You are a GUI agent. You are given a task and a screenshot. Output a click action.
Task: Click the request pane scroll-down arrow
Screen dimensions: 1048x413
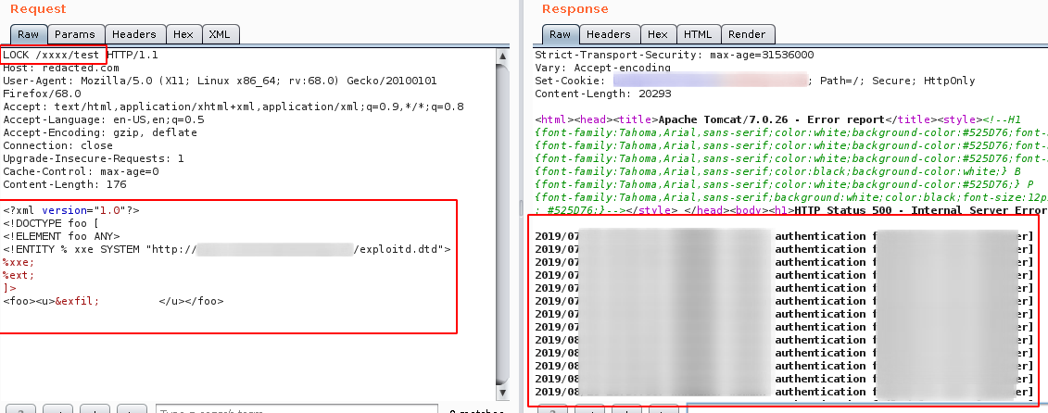click(502, 394)
